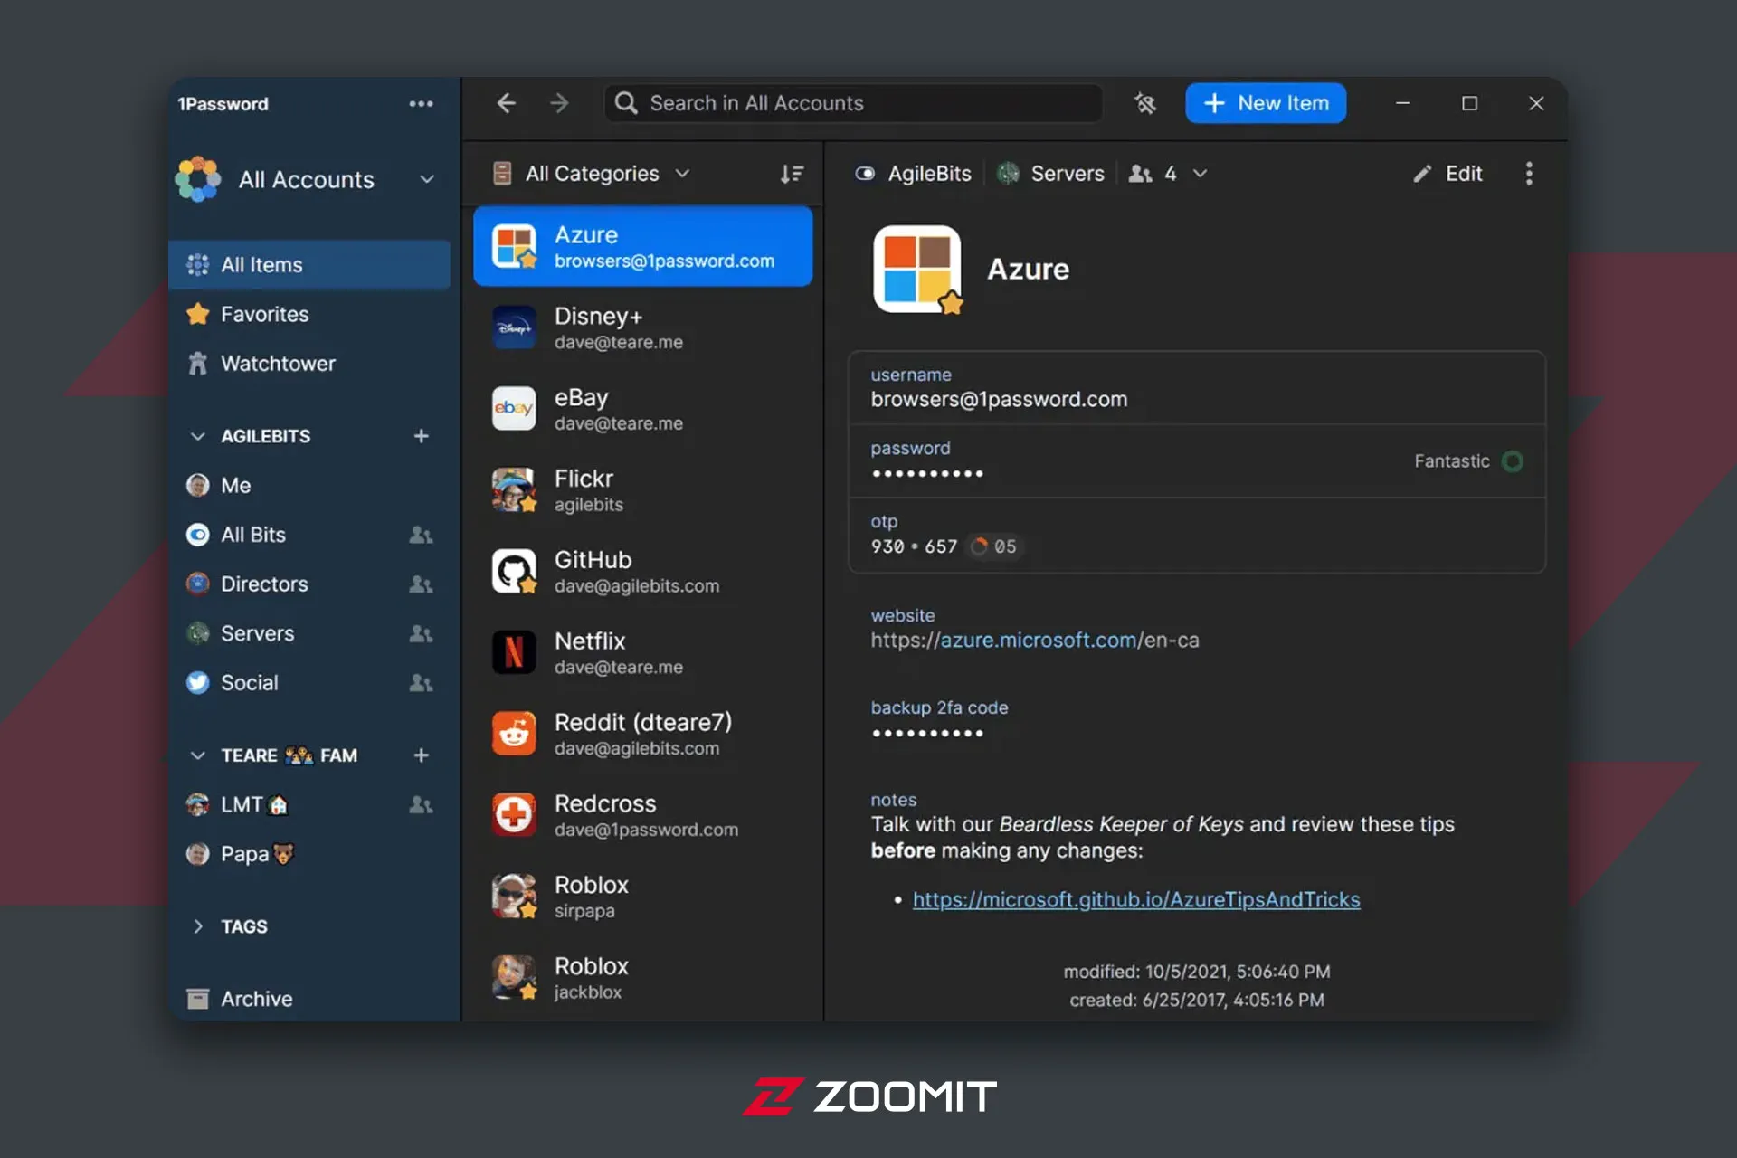This screenshot has height=1158, width=1737.
Task: Click the Search in All Accounts field
Action: 854,103
